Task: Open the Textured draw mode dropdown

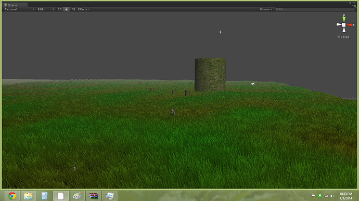Action: [19, 9]
